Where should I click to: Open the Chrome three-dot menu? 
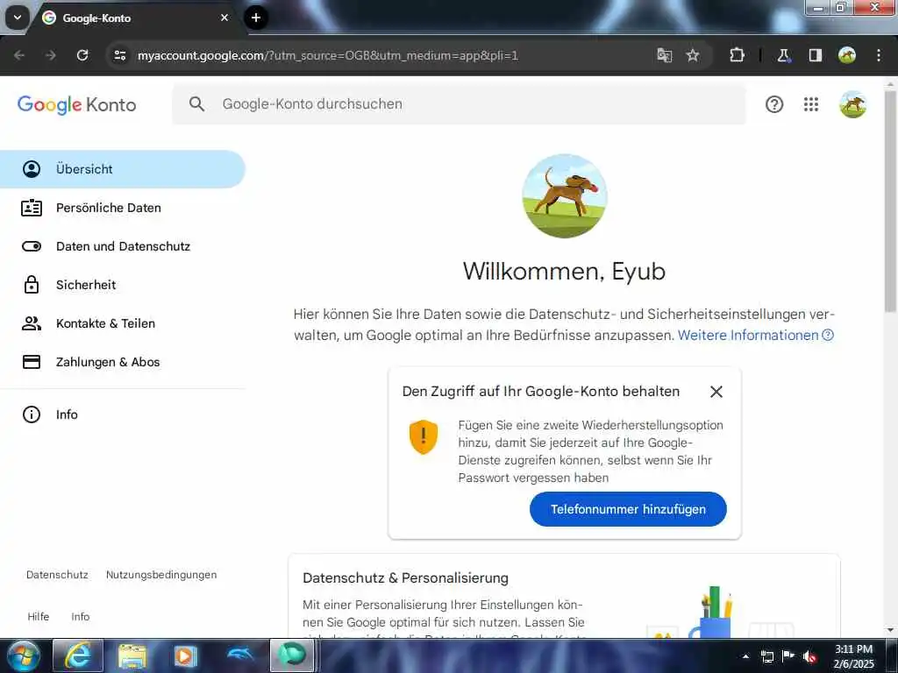click(x=879, y=55)
